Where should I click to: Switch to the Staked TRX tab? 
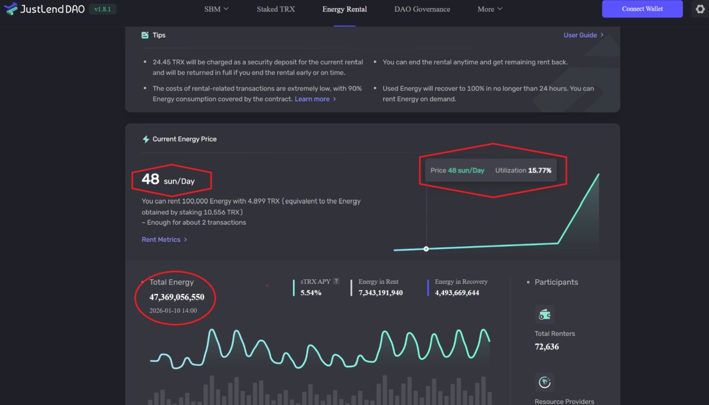click(x=275, y=9)
